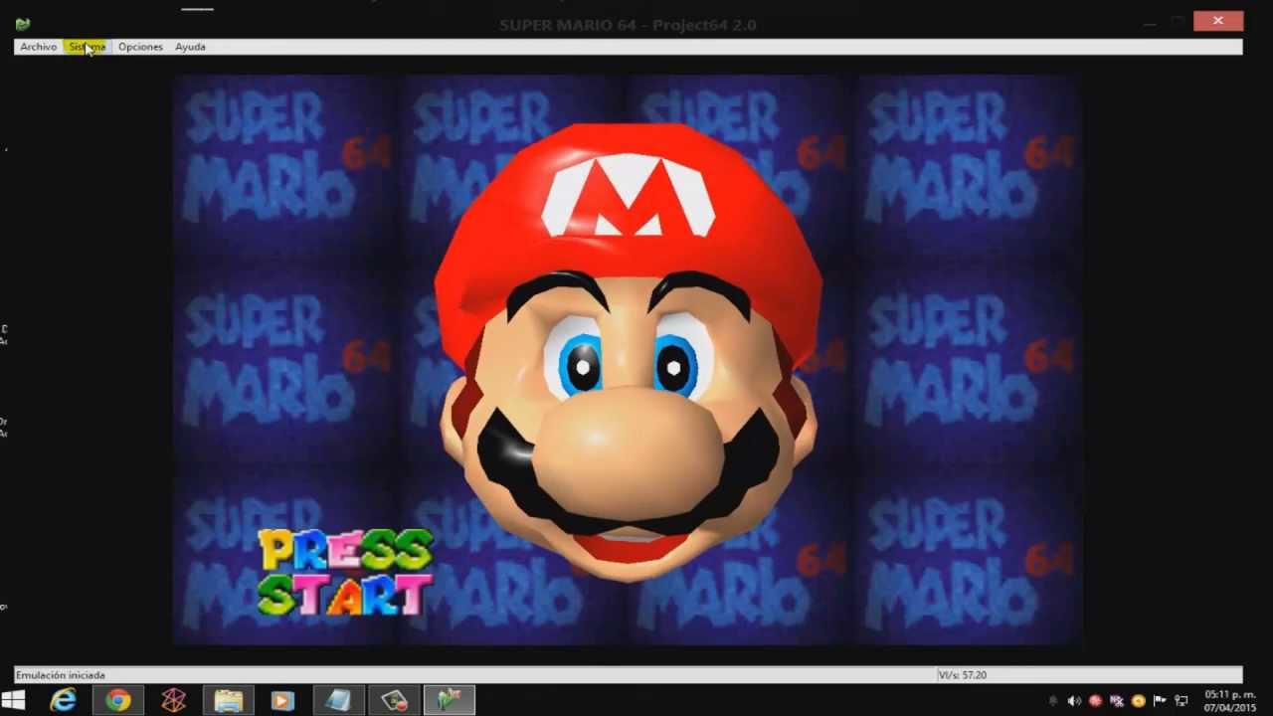This screenshot has height=716, width=1273.
Task: Open the pink geometric app in taskbar
Action: 173,701
